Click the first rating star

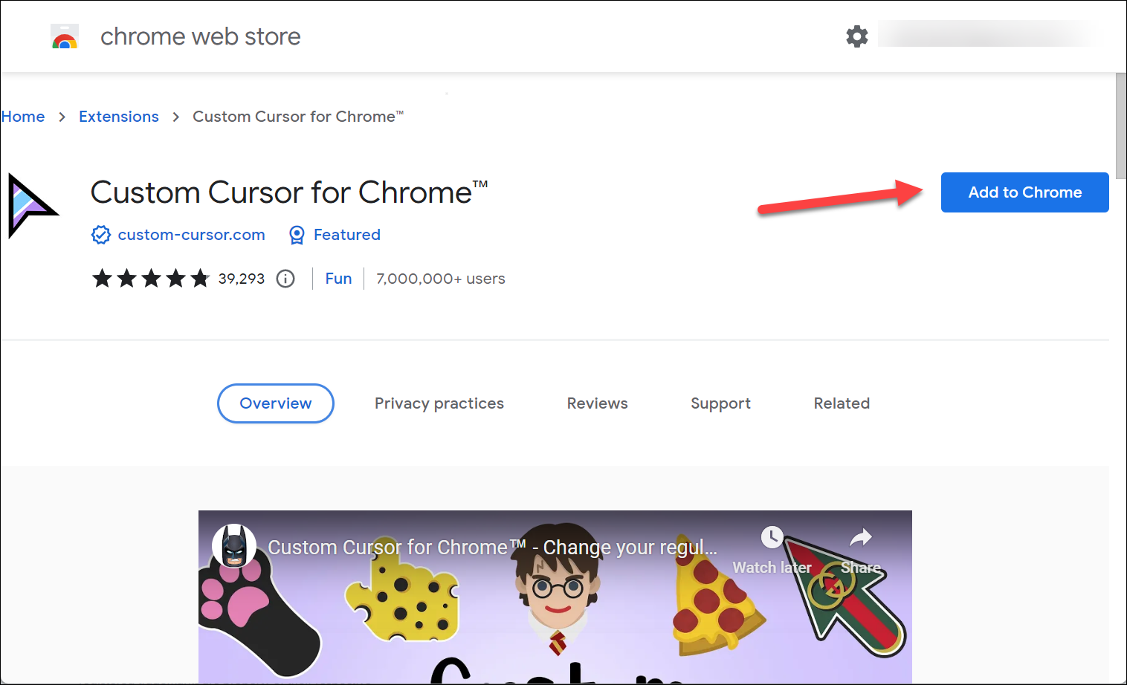(102, 278)
